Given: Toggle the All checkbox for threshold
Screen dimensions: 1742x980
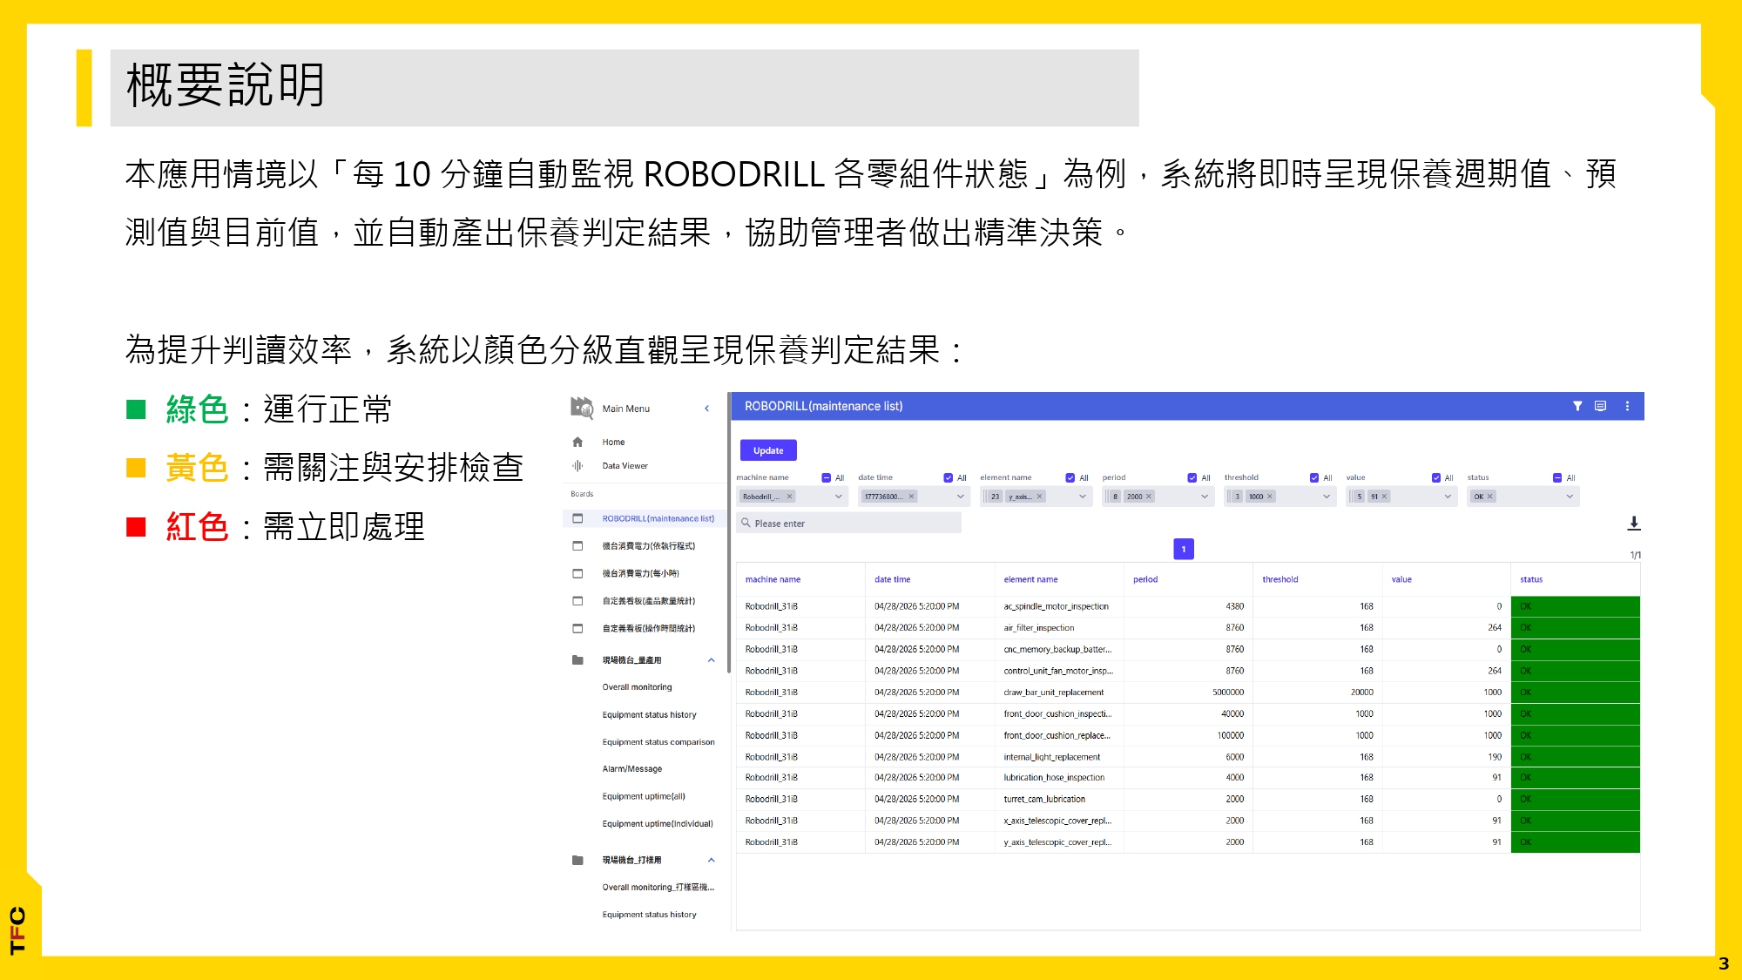Looking at the screenshot, I should (x=1314, y=477).
